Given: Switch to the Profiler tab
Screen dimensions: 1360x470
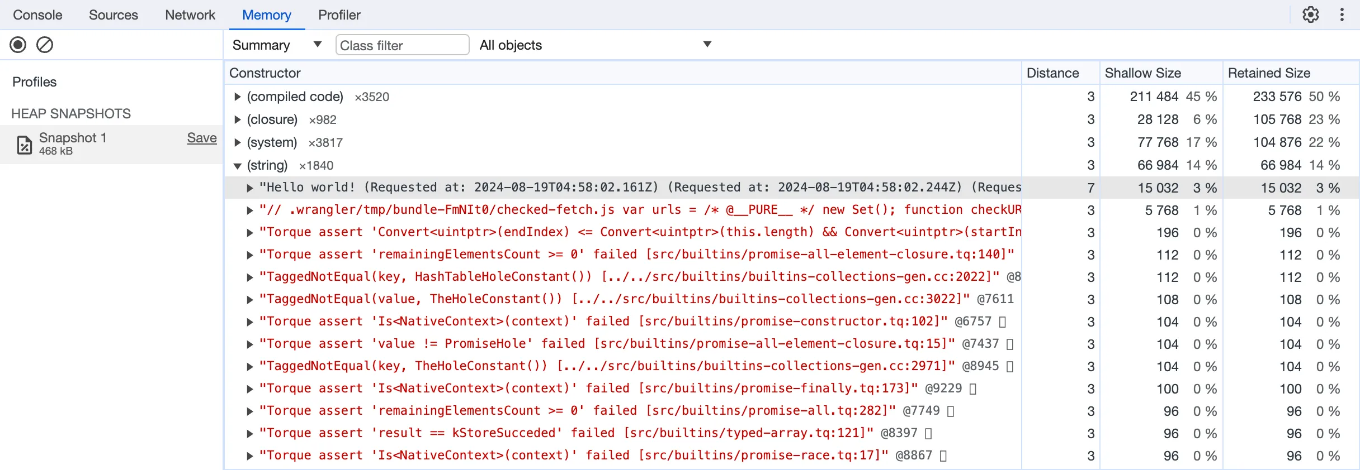Looking at the screenshot, I should [x=339, y=15].
